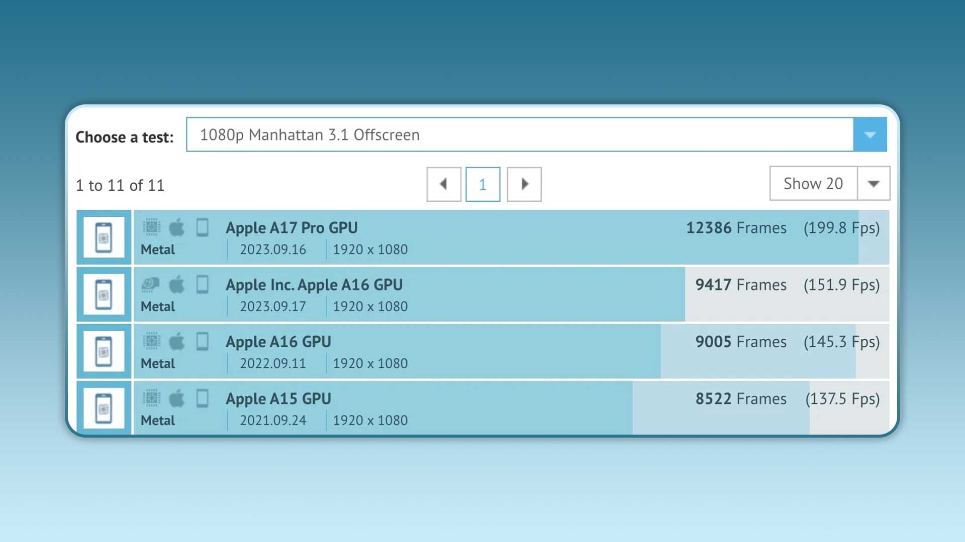965x542 pixels.
Task: Click the 9005 Frames score
Action: coord(741,342)
